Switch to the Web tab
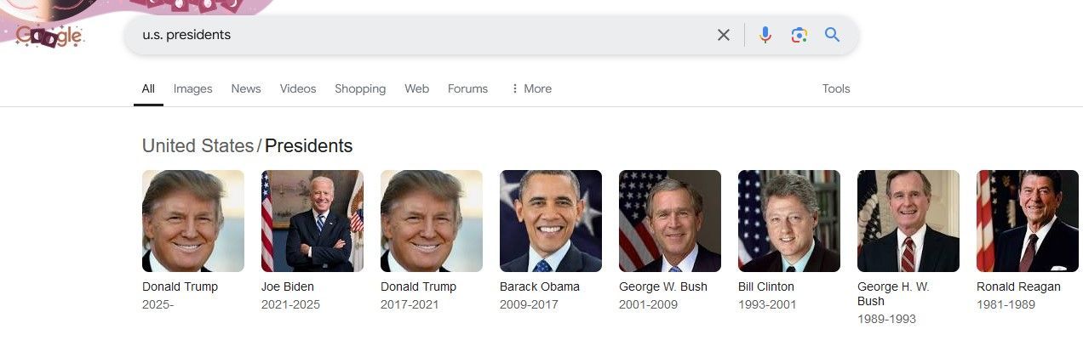Image resolution: width=1083 pixels, height=346 pixels. tap(416, 88)
